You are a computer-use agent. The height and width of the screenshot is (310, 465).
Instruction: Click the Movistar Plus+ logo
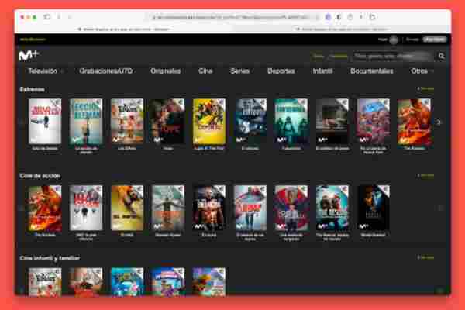pyautogui.click(x=29, y=55)
